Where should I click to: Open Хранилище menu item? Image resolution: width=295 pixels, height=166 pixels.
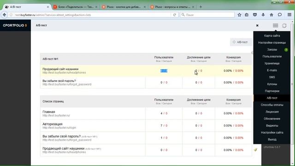272,63
